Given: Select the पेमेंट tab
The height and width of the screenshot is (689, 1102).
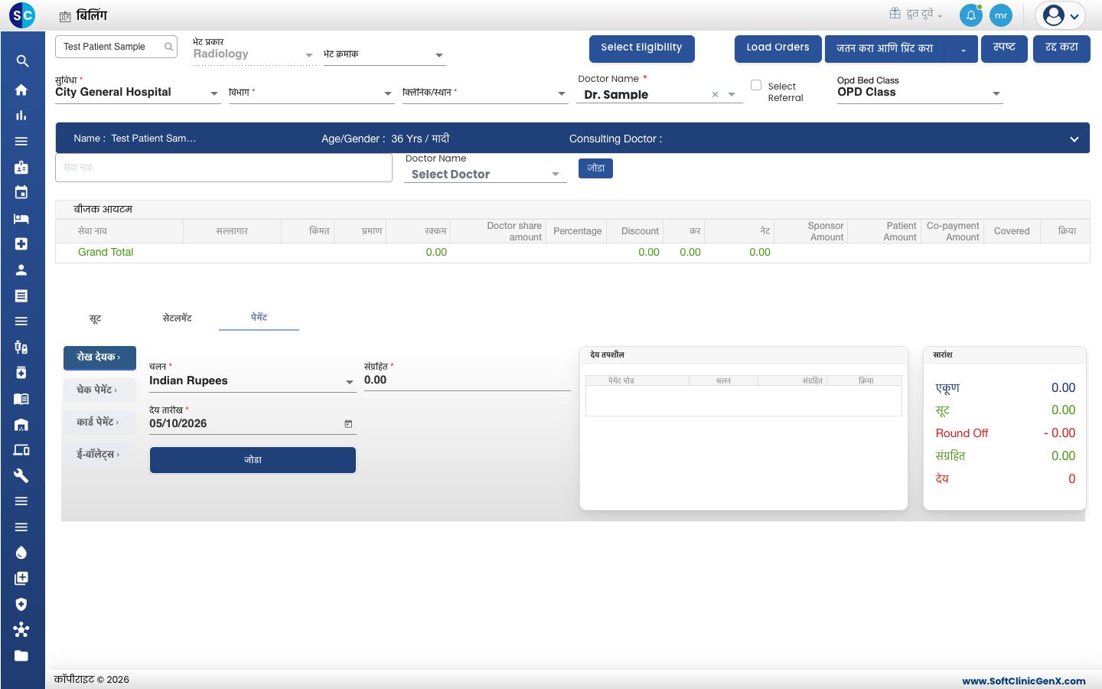Looking at the screenshot, I should pos(259,318).
